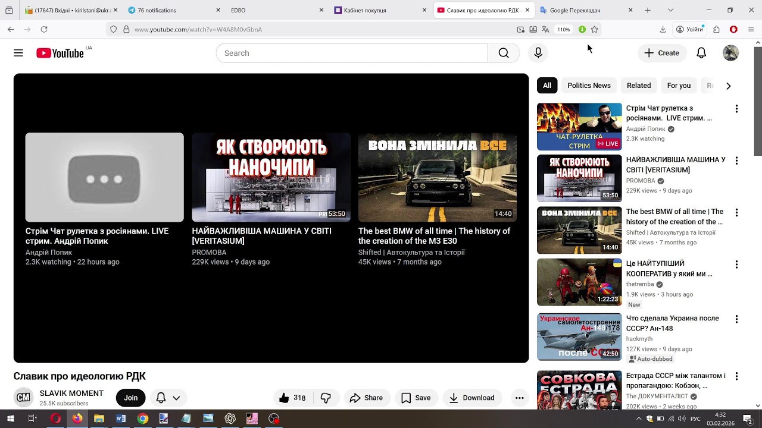This screenshot has width=762, height=428.
Task: Open the list all tabs dropdown
Action: [670, 10]
